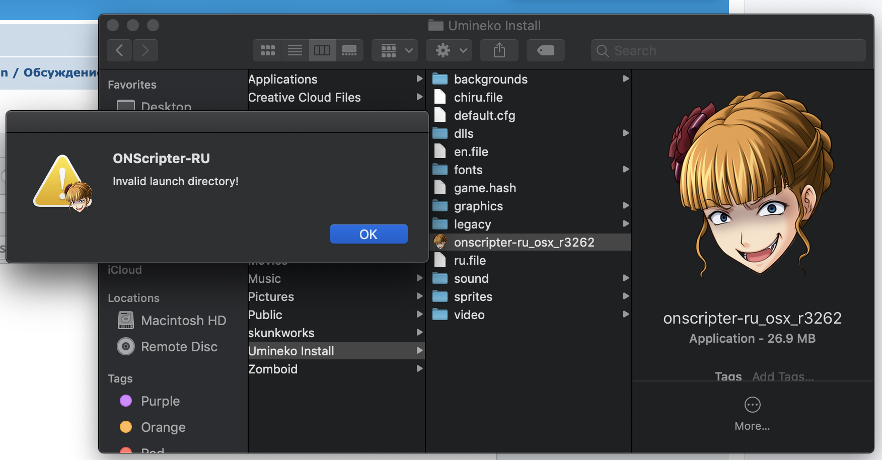The image size is (882, 460).
Task: Open Applications in the middle column
Action: [336, 79]
